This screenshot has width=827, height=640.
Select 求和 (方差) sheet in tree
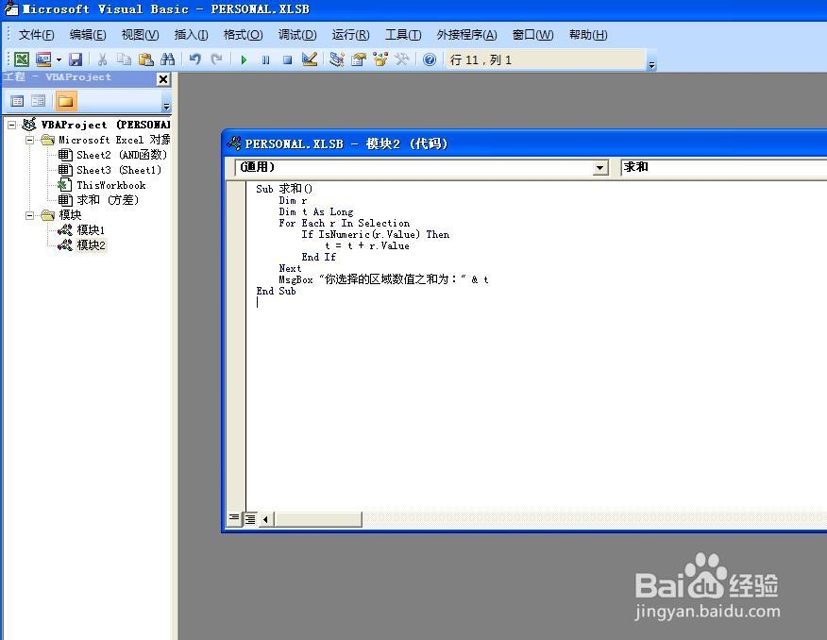tap(108, 200)
